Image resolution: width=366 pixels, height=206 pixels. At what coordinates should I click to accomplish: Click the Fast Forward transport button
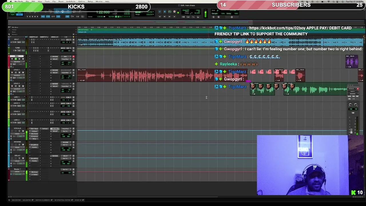pyautogui.click(x=170, y=17)
